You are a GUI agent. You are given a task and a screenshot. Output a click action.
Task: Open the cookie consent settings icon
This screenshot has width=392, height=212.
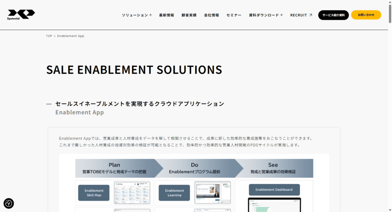9,203
